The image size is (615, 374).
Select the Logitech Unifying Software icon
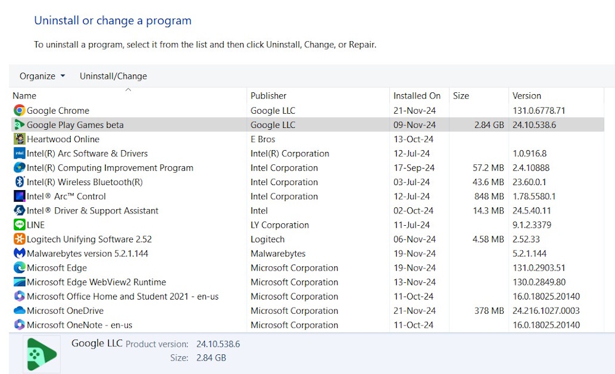(19, 239)
